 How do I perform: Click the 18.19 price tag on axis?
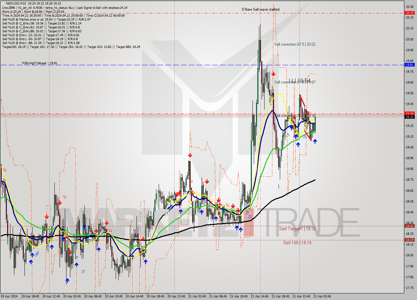pyautogui.click(x=410, y=240)
